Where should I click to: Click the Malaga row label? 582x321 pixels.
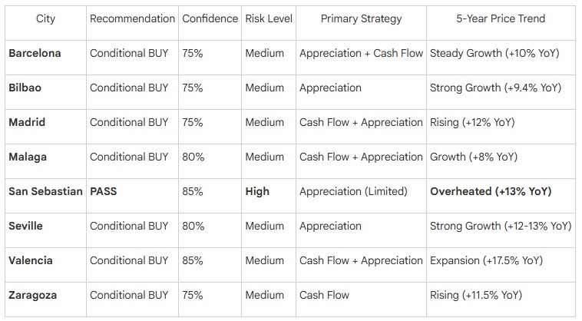(x=28, y=157)
